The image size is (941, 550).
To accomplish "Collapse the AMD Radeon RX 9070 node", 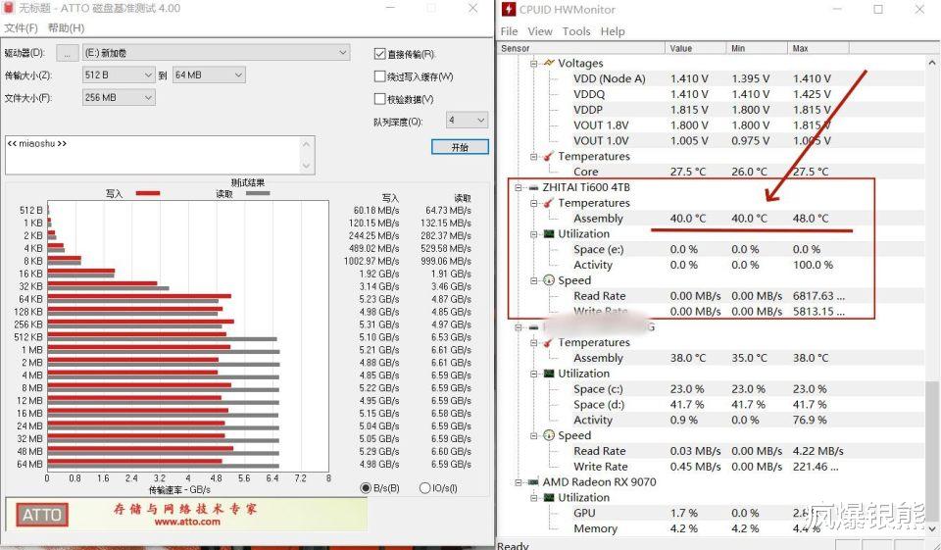I will pyautogui.click(x=518, y=482).
